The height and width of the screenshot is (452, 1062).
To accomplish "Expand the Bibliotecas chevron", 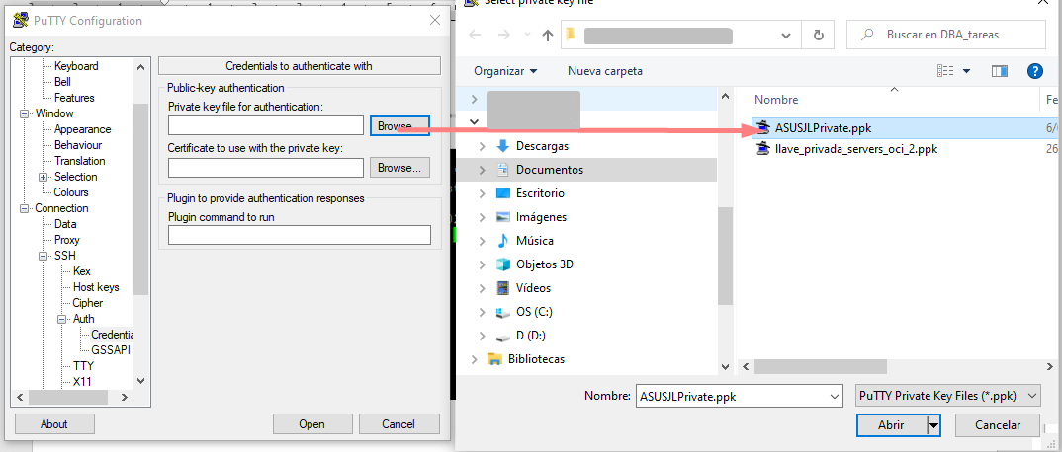I will tap(474, 359).
